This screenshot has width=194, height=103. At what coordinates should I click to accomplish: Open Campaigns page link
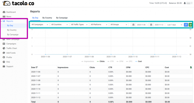(x=11, y=44)
